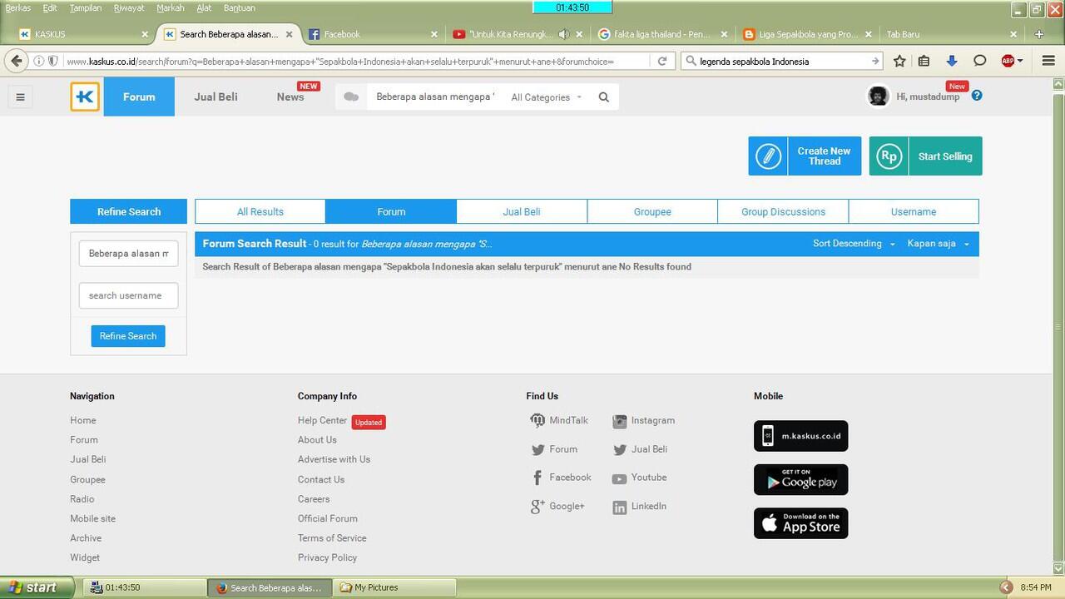The width and height of the screenshot is (1065, 599).
Task: Click the browser search box
Action: (x=782, y=61)
